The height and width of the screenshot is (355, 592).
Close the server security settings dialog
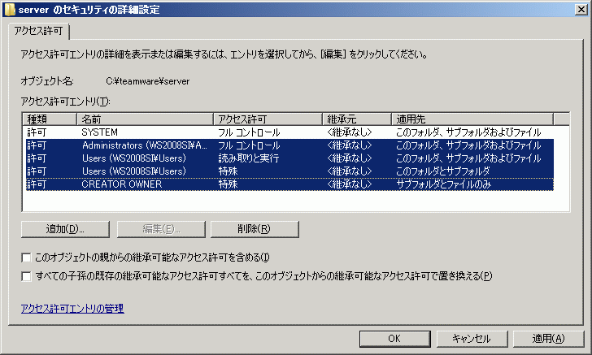(581, 10)
